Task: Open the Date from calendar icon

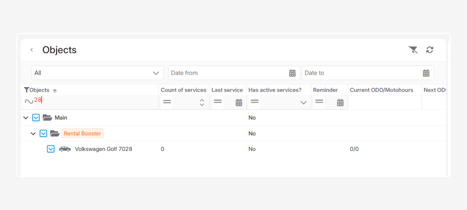Action: (292, 73)
